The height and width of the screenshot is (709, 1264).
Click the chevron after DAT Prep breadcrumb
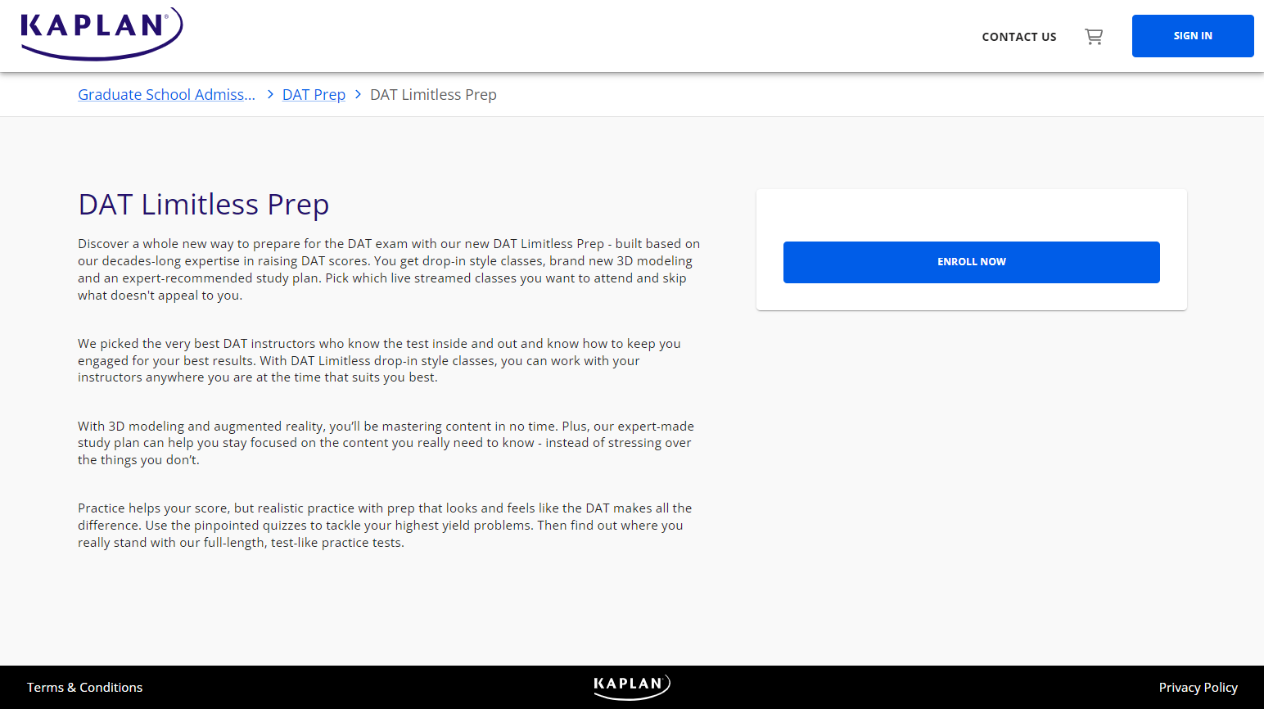click(358, 95)
